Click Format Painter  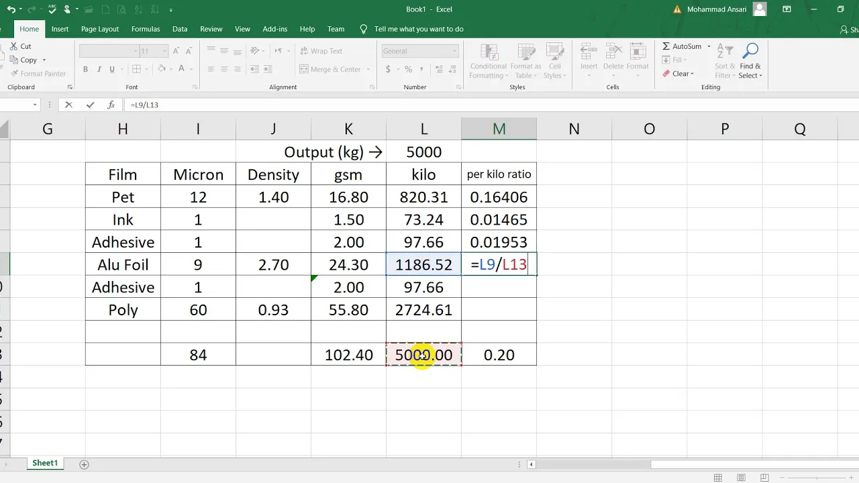pos(38,74)
